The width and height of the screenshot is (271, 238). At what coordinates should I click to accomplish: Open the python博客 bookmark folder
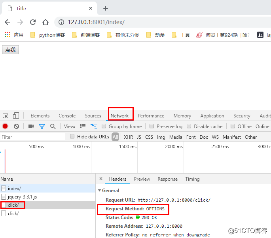tap(47, 35)
